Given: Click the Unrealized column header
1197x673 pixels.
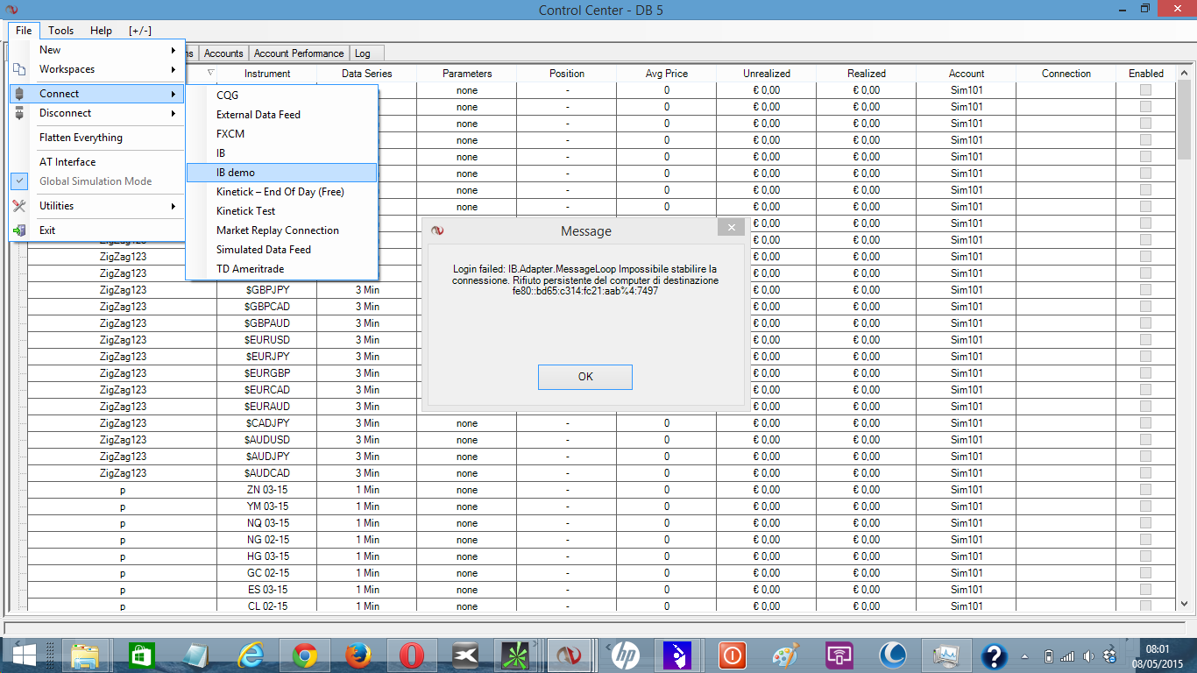Looking at the screenshot, I should [x=767, y=74].
